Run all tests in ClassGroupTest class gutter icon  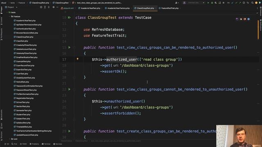pyautogui.click(x=69, y=18)
